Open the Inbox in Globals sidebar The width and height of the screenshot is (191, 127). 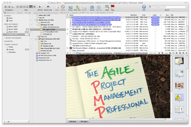(11, 18)
